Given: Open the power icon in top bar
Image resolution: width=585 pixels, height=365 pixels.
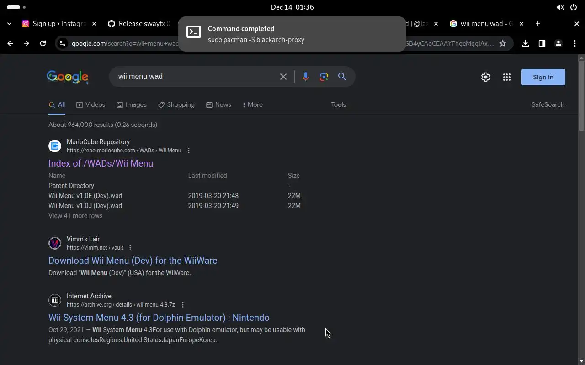Looking at the screenshot, I should pos(574,7).
